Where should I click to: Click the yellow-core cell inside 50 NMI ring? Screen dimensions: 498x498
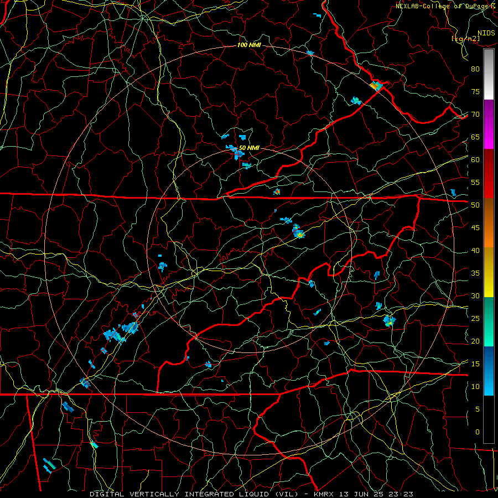pyautogui.click(x=299, y=235)
